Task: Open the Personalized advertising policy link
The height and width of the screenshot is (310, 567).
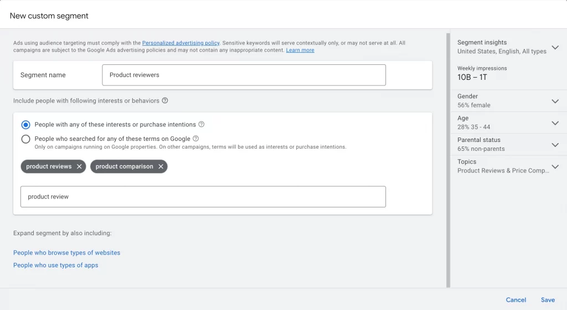Action: pos(181,43)
